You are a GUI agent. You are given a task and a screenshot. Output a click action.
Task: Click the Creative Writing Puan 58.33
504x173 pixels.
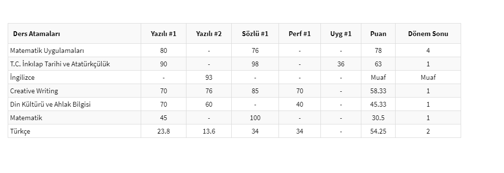click(378, 91)
